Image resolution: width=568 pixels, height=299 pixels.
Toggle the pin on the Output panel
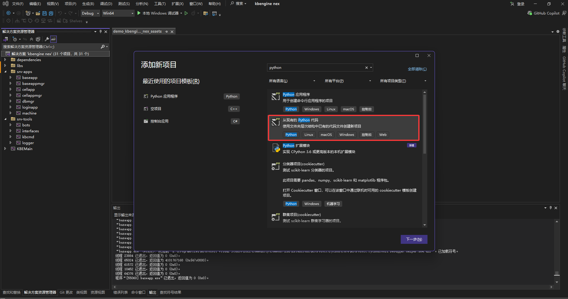coord(550,208)
